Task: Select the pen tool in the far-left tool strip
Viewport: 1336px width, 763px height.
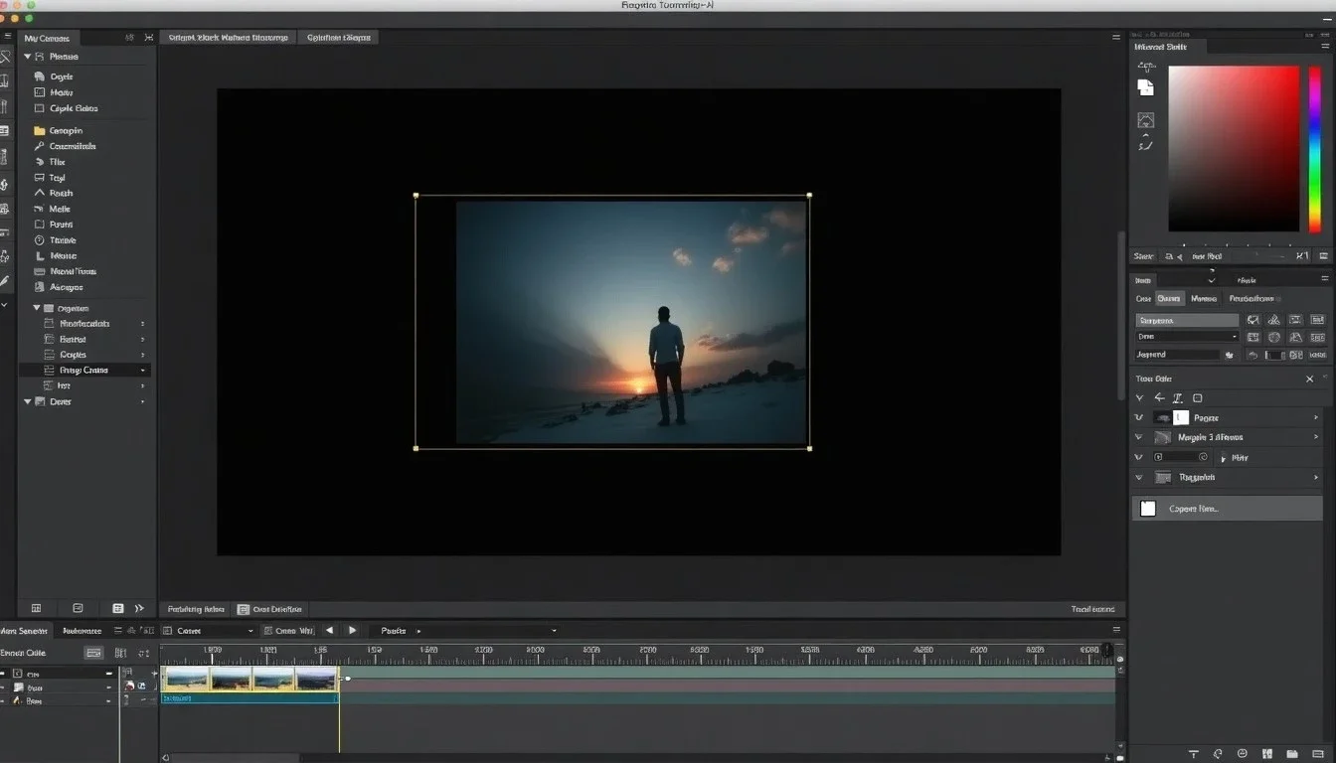Action: pyautogui.click(x=5, y=281)
